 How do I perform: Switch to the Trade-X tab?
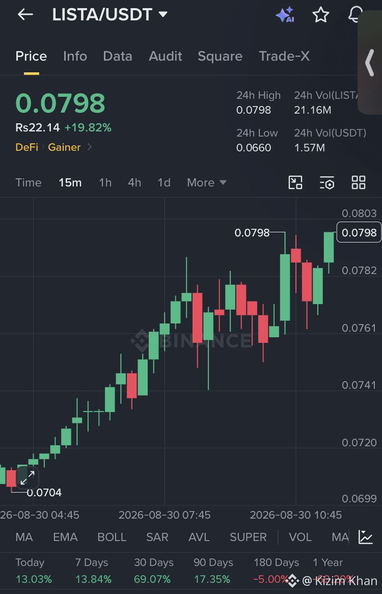[x=284, y=56]
